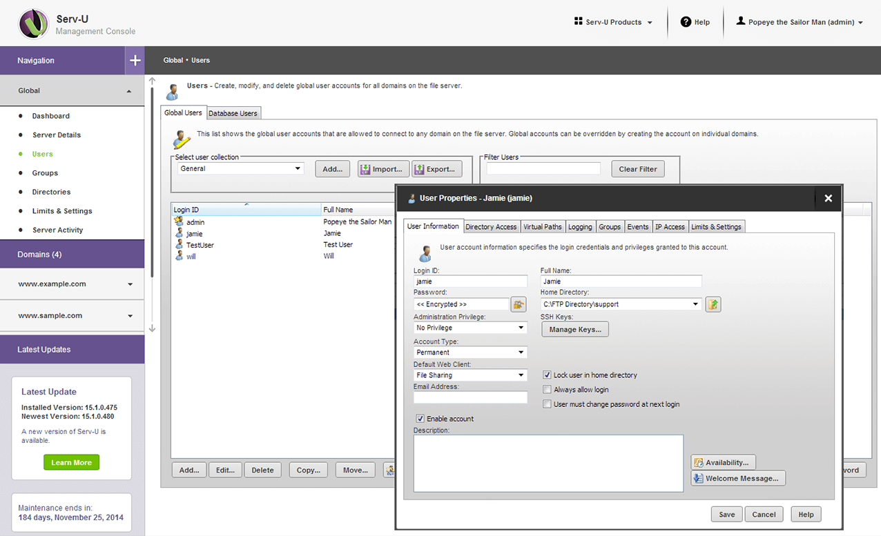Open the Serv-U Products menu

click(x=613, y=22)
